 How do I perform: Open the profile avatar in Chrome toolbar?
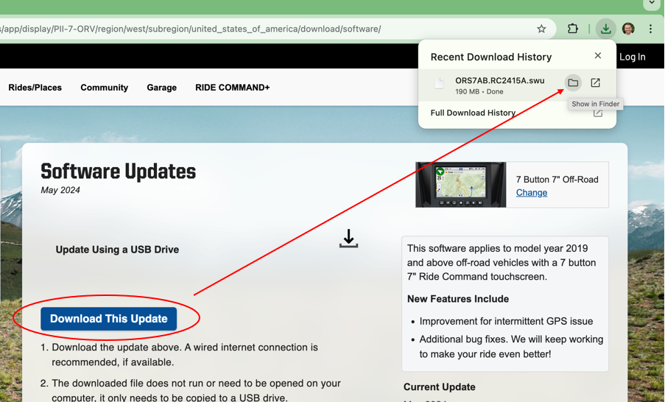pos(628,29)
